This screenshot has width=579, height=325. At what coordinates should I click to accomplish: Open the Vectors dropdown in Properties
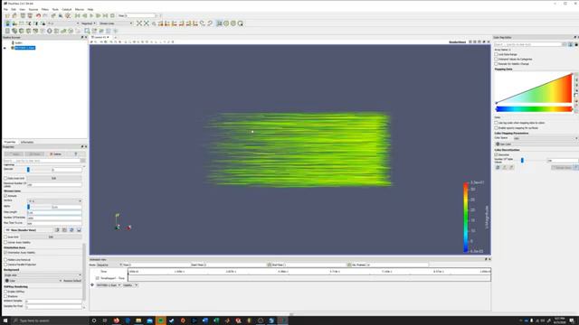54,201
